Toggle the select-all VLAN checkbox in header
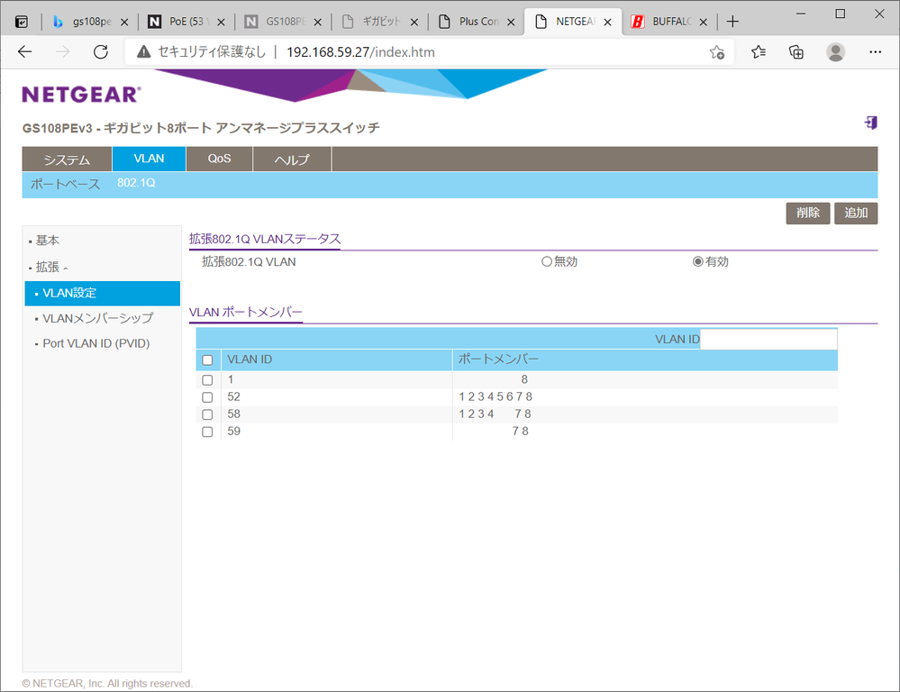 click(x=208, y=360)
